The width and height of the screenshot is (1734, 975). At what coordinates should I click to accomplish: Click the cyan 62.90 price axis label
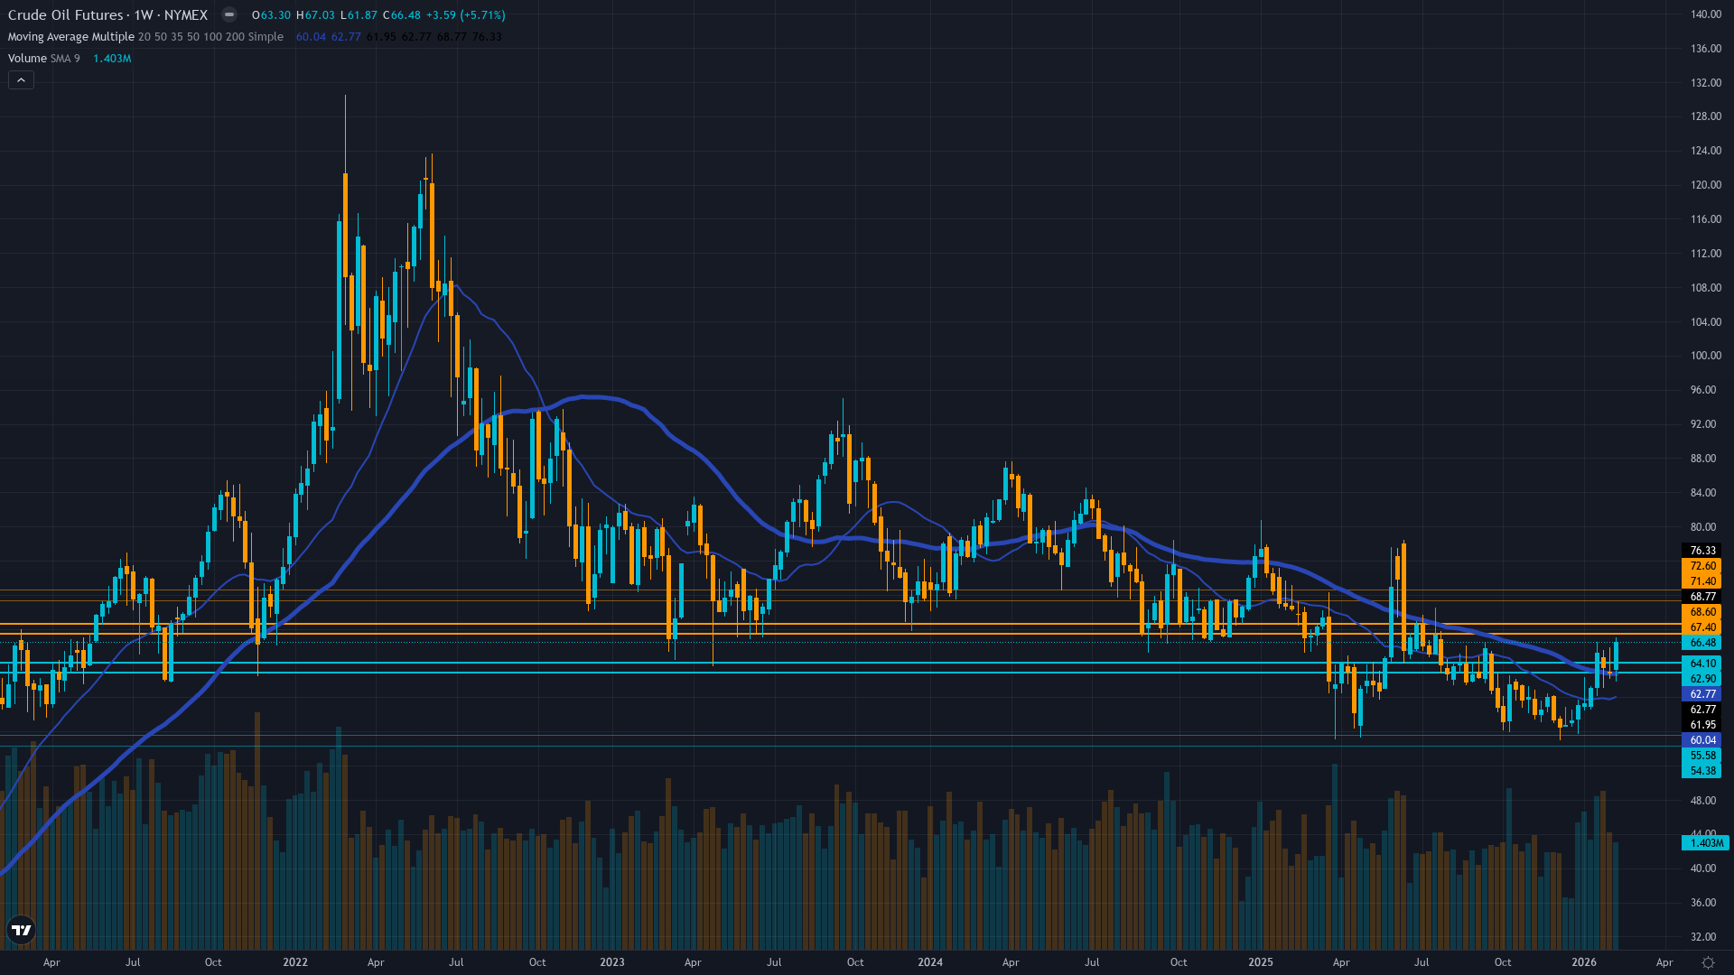(x=1701, y=679)
